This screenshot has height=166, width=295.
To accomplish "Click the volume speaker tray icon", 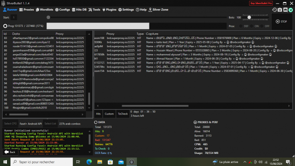I will pyautogui.click(x=261, y=162).
